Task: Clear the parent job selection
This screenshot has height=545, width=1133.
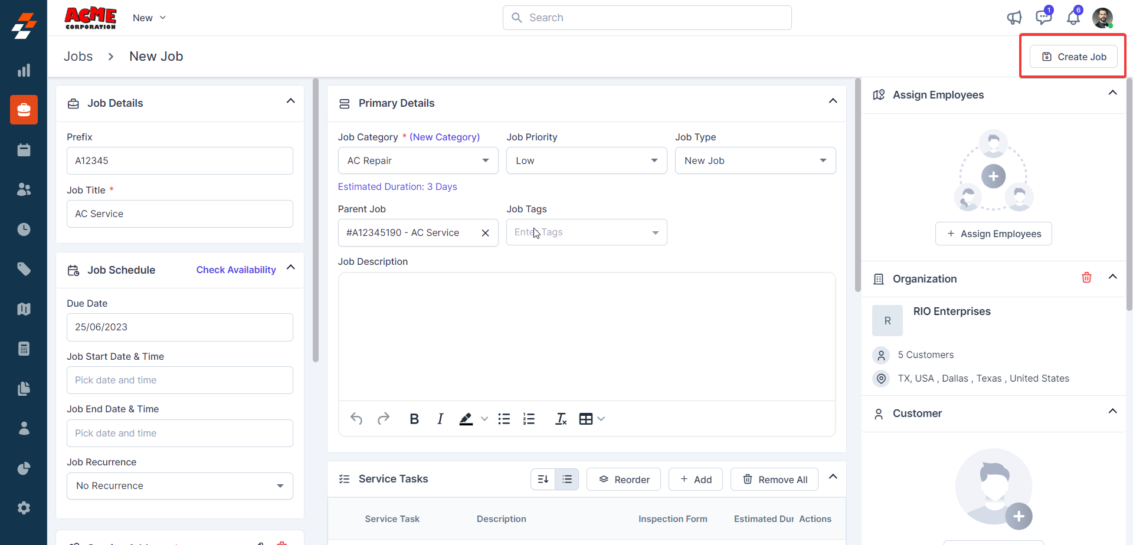Action: (485, 233)
